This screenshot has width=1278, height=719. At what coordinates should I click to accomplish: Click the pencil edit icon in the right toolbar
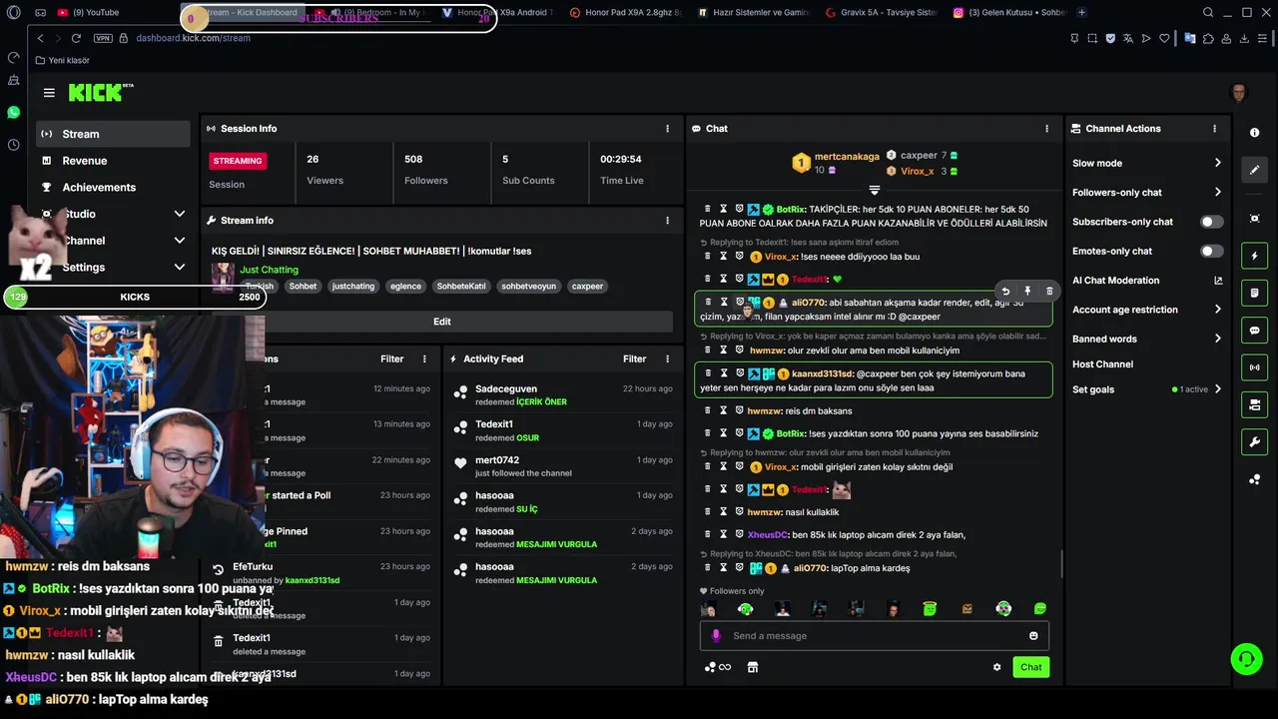[x=1255, y=170]
